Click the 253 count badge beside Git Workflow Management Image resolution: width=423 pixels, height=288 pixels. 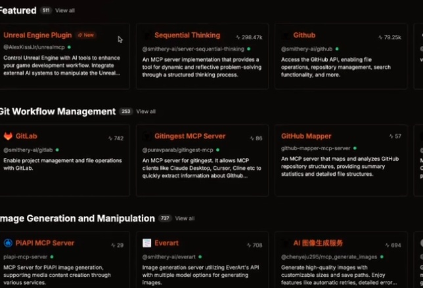point(125,112)
